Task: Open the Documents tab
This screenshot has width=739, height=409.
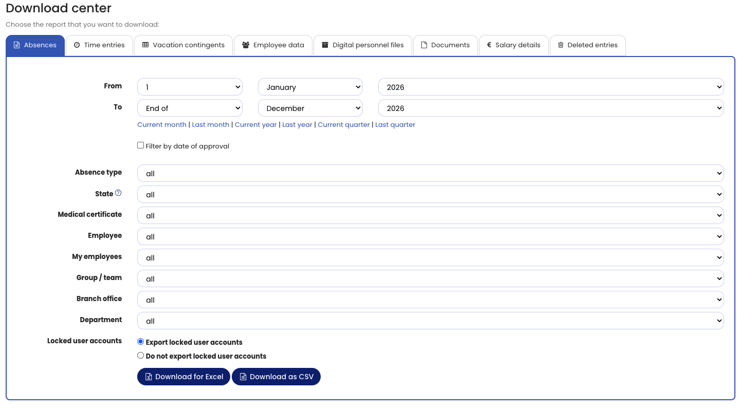Action: pos(445,45)
